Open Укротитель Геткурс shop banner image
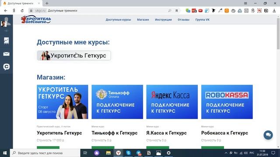Viewport: 280px width, 157px height. (62, 102)
